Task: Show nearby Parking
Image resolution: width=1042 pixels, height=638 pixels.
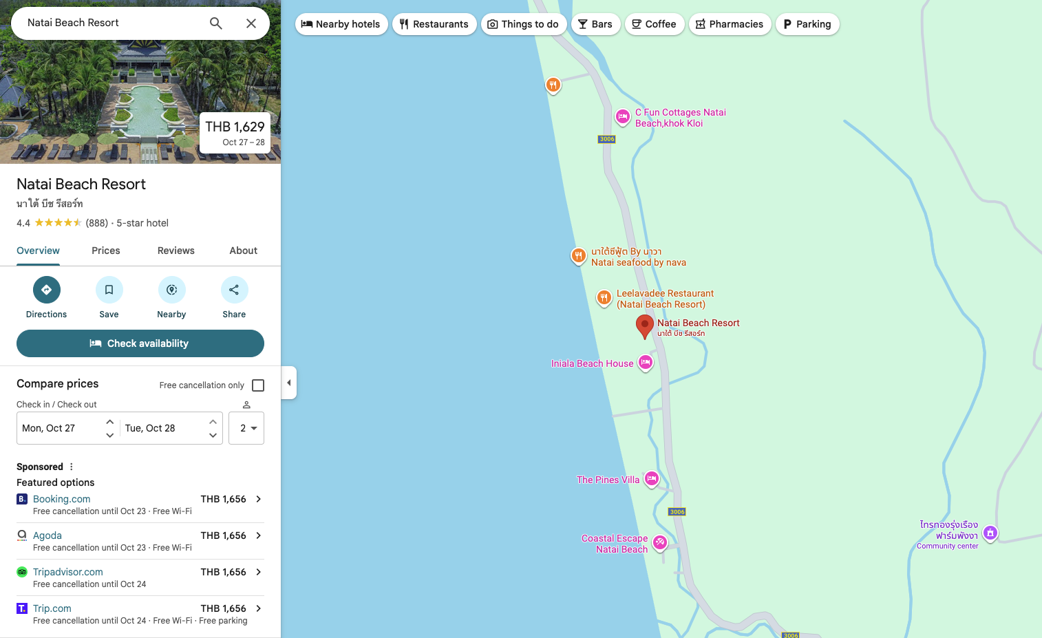Action: click(807, 24)
